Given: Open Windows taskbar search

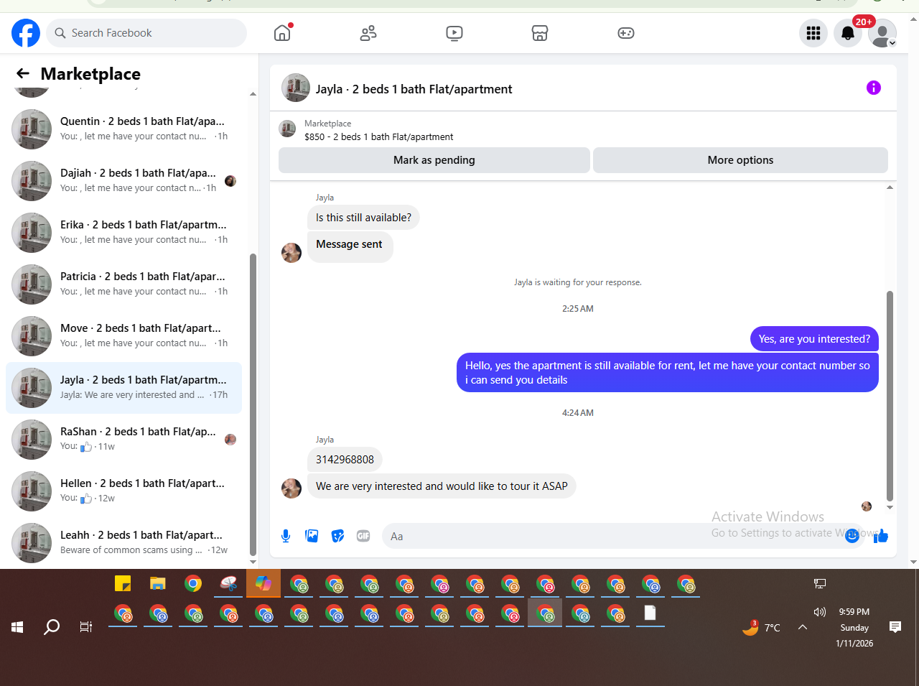Looking at the screenshot, I should (x=52, y=627).
